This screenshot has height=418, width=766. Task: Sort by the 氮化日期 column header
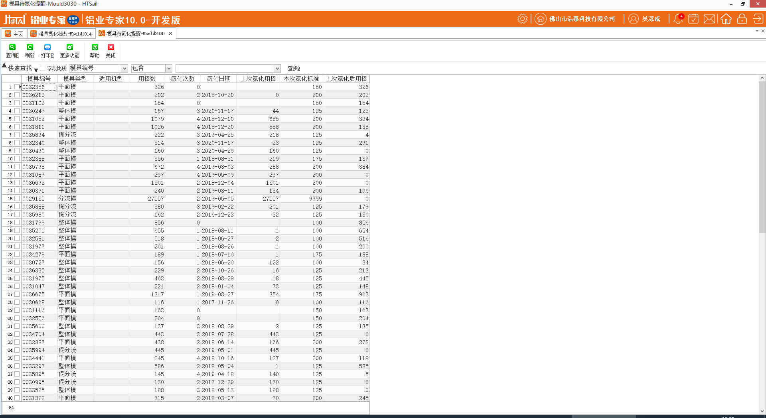219,79
